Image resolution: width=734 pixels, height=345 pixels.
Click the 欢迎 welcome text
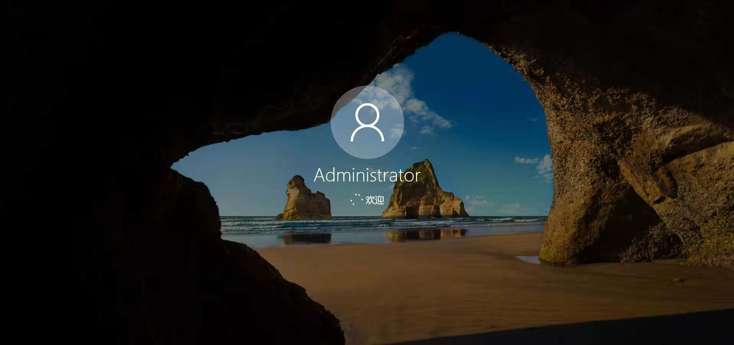pos(375,200)
